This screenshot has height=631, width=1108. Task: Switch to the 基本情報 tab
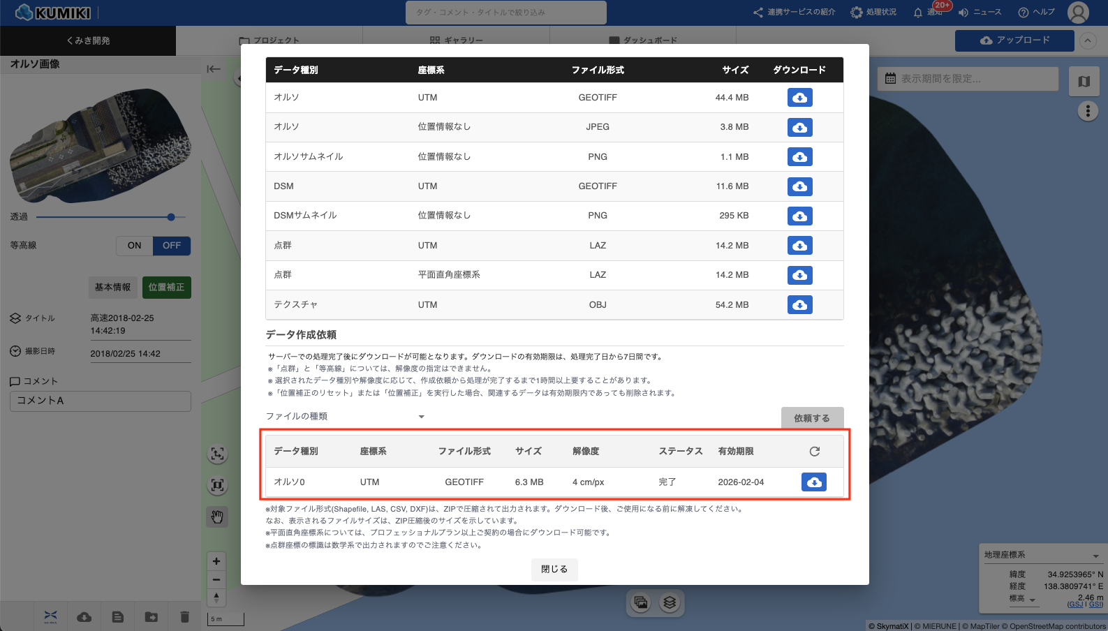coord(112,288)
